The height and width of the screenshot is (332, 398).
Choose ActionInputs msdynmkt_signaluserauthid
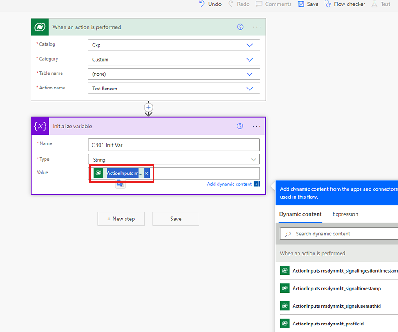pos(339,306)
